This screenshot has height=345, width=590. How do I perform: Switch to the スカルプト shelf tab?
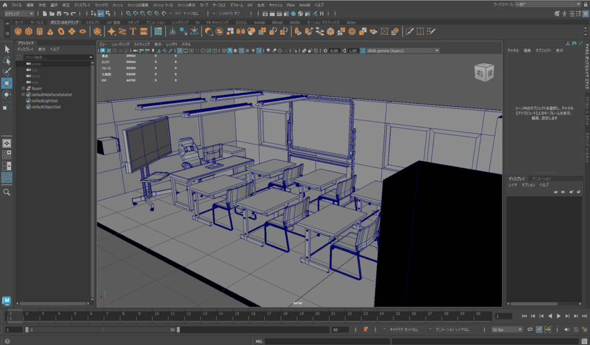tap(92, 22)
